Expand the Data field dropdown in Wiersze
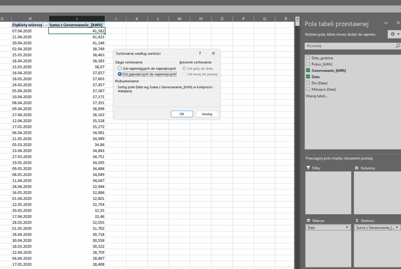Screen dimensions: 401x269 click(x=347, y=228)
